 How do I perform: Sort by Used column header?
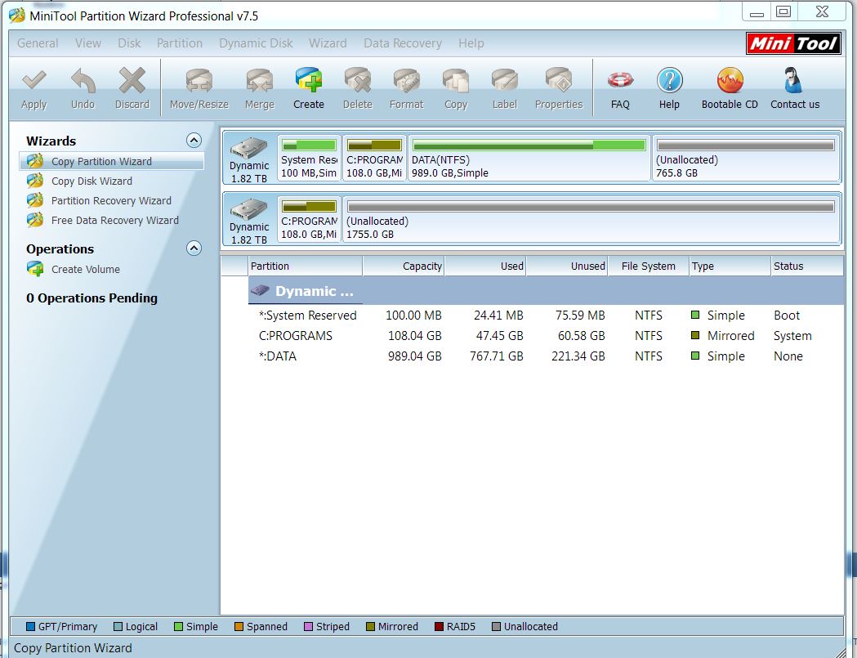tap(485, 266)
